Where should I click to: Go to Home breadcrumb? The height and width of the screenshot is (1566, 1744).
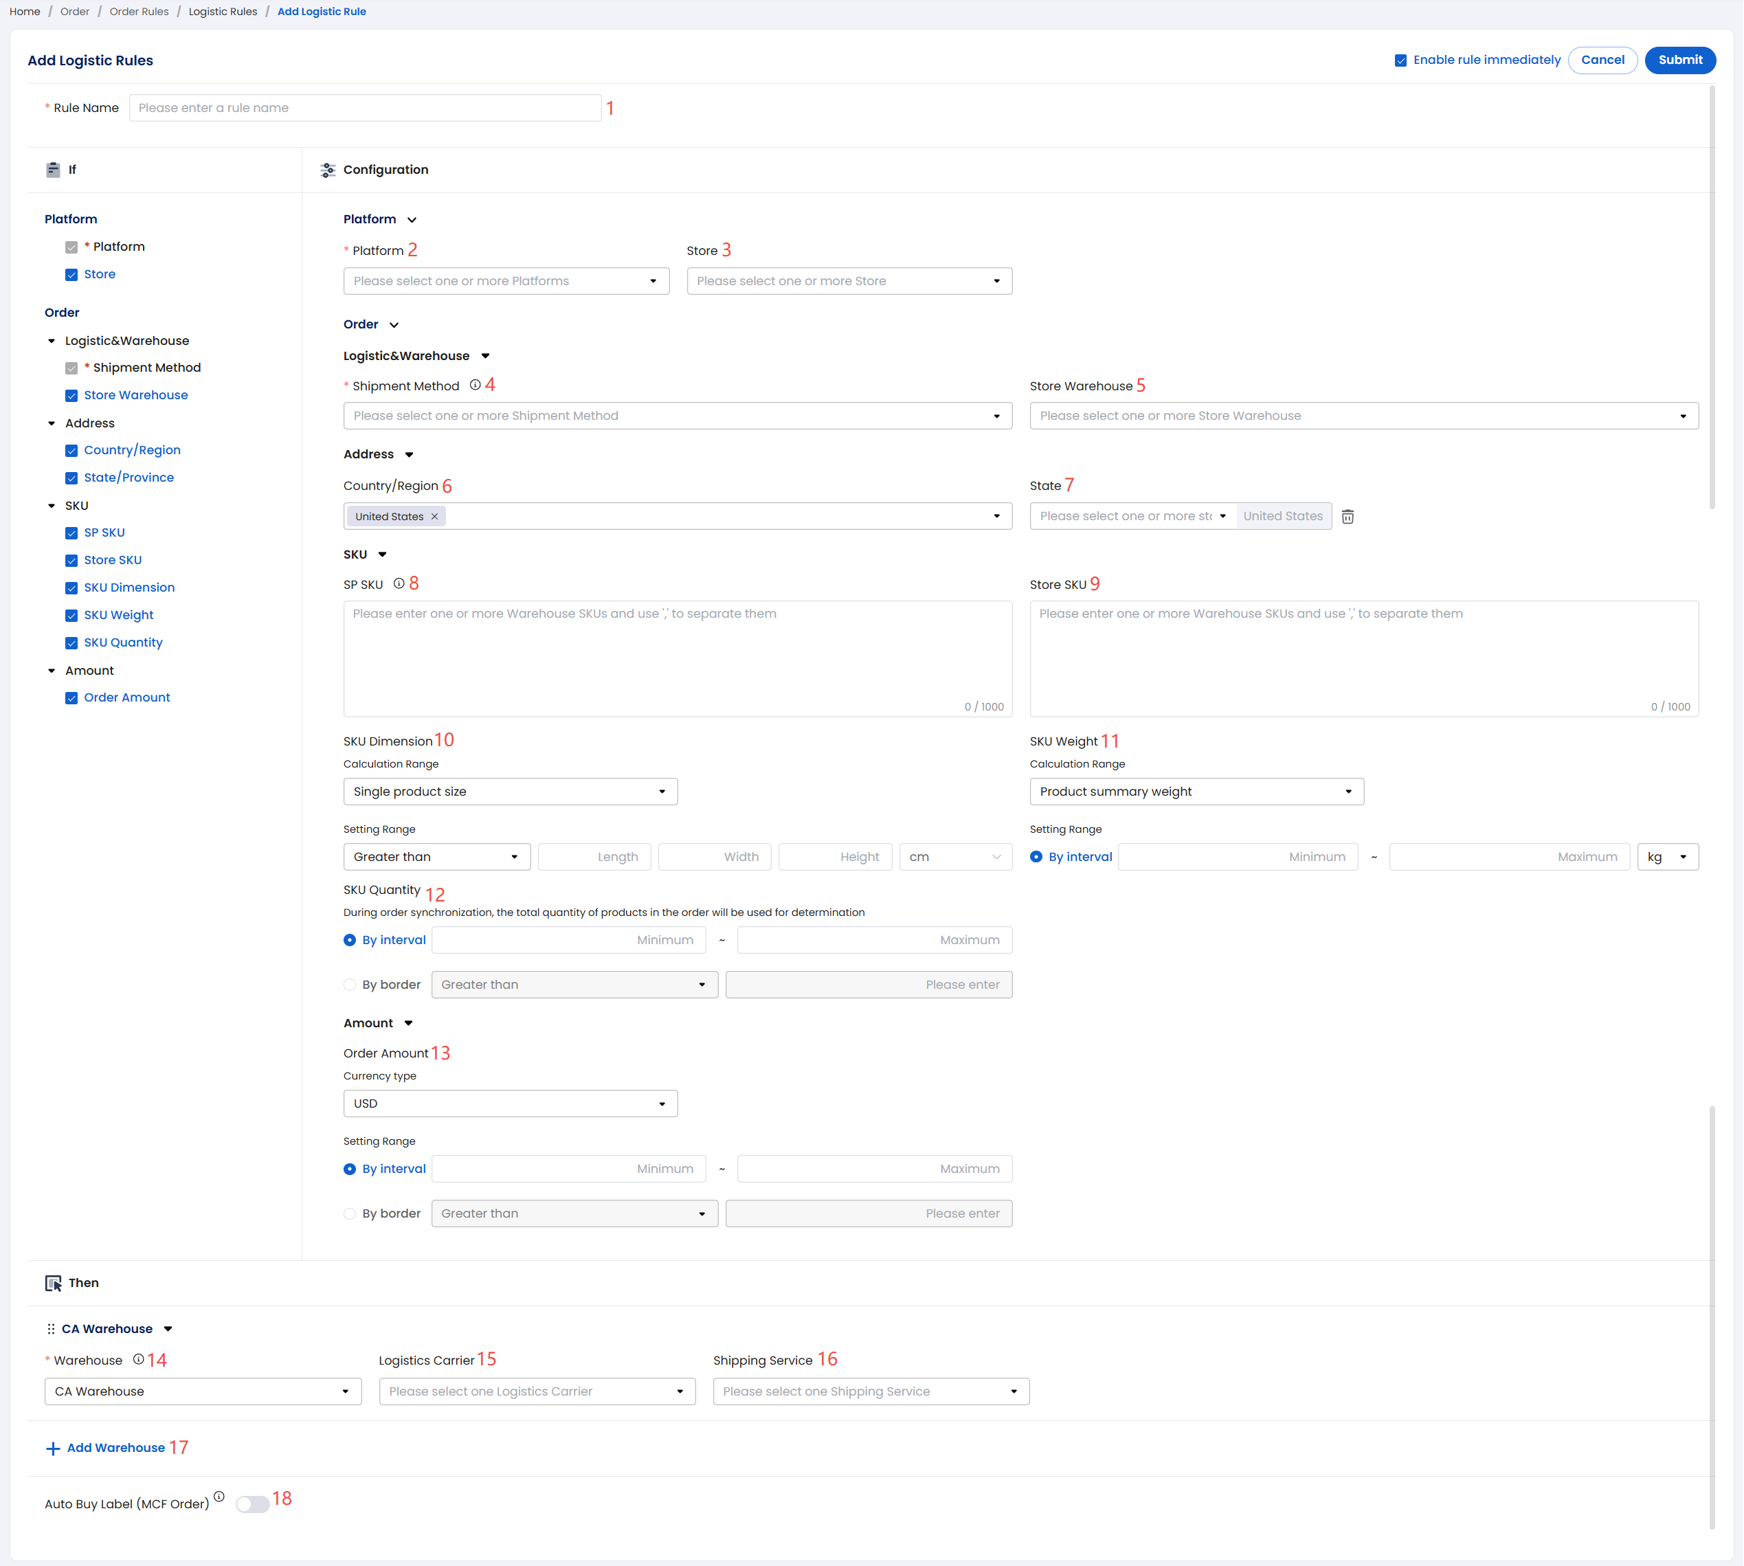(x=25, y=11)
